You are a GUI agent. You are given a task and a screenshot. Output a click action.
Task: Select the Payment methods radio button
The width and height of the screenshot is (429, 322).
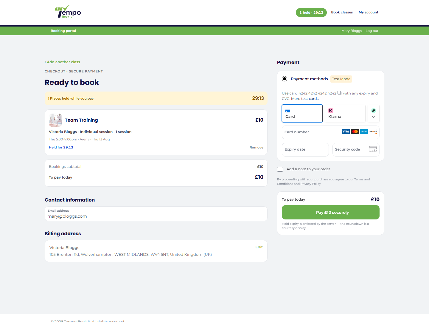pos(285,79)
